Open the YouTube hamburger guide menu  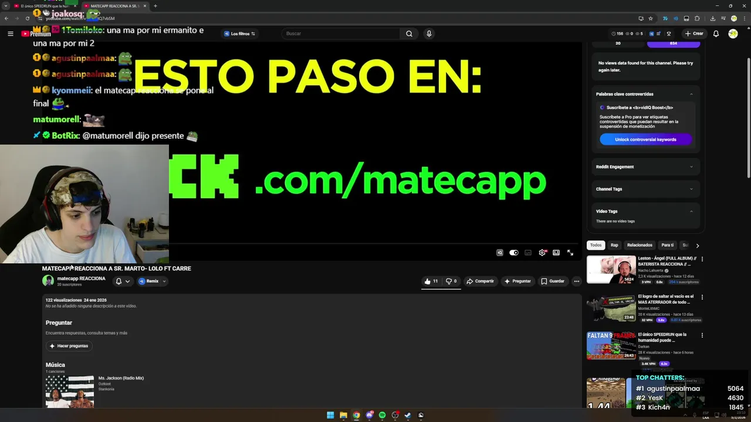click(10, 33)
